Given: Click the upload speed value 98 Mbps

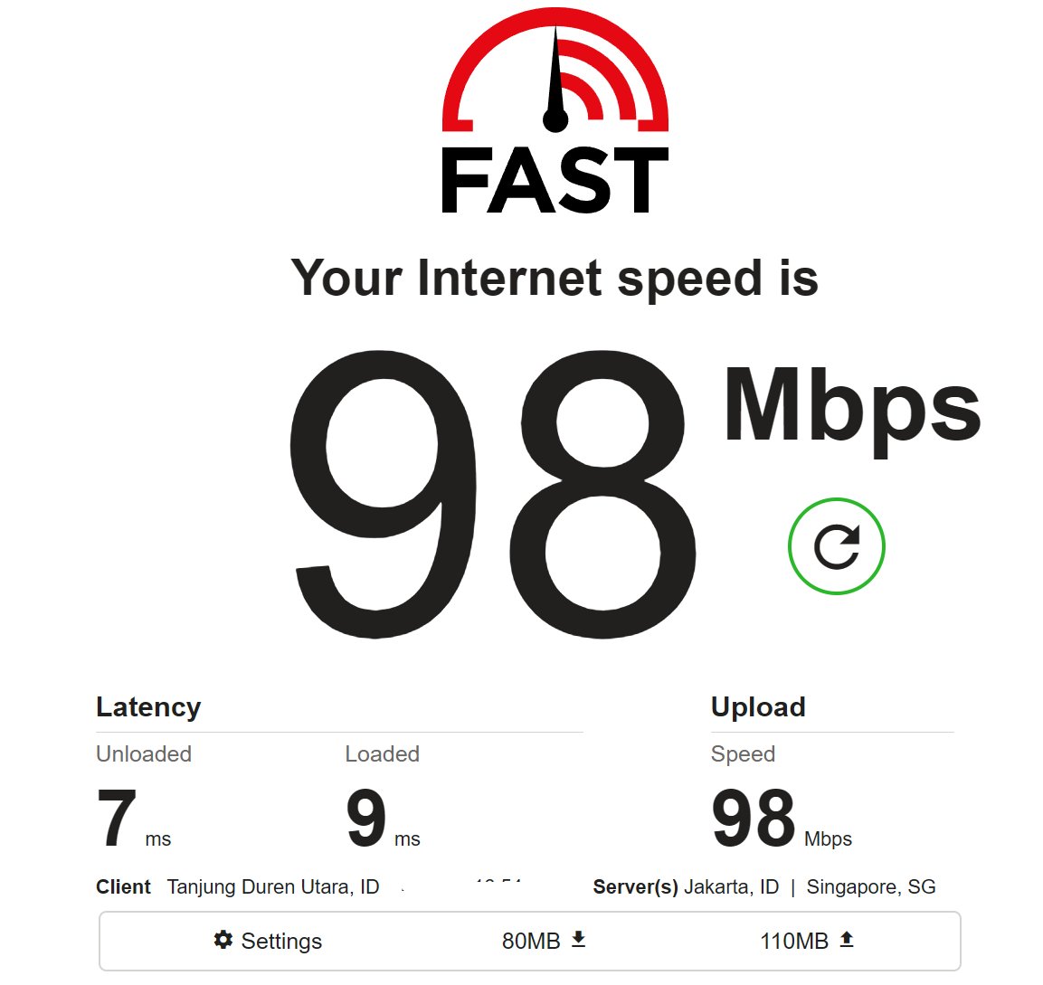Looking at the screenshot, I should click(x=782, y=818).
